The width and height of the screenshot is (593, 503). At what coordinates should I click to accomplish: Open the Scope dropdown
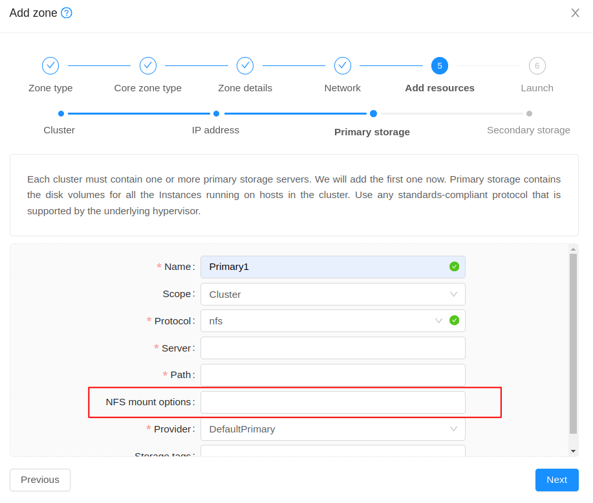click(332, 294)
